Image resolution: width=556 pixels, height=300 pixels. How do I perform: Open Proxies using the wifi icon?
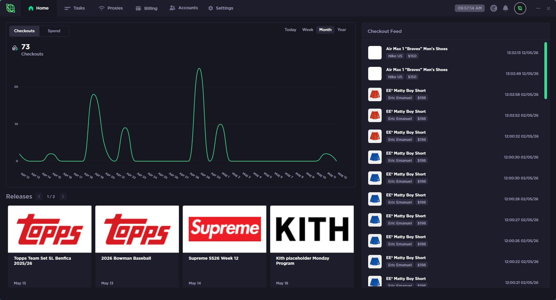(102, 8)
